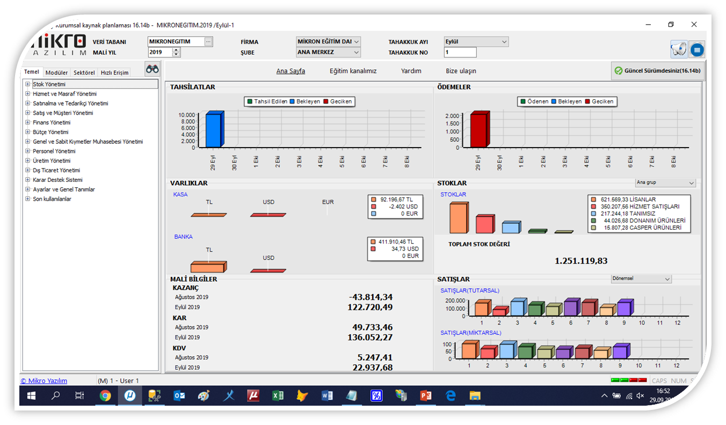Show hidden tray icons chevron
Screen dimensions: 726x425
[x=604, y=396]
